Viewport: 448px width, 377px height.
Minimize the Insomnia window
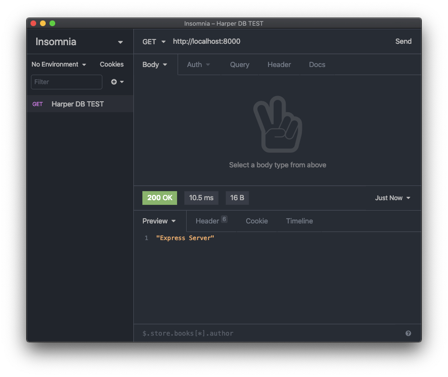(43, 23)
